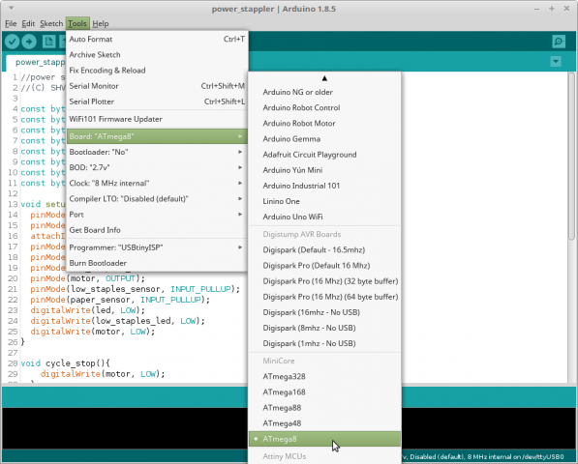The width and height of the screenshot is (578, 464).
Task: Select the ATmega48 board
Action: click(324, 423)
